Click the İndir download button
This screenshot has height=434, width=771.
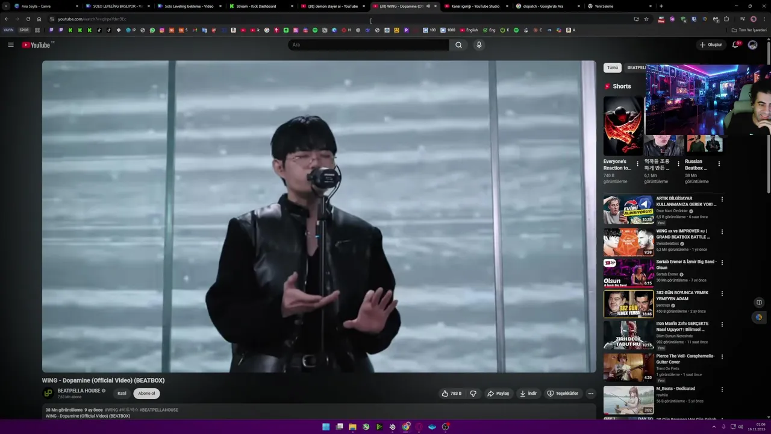528,394
